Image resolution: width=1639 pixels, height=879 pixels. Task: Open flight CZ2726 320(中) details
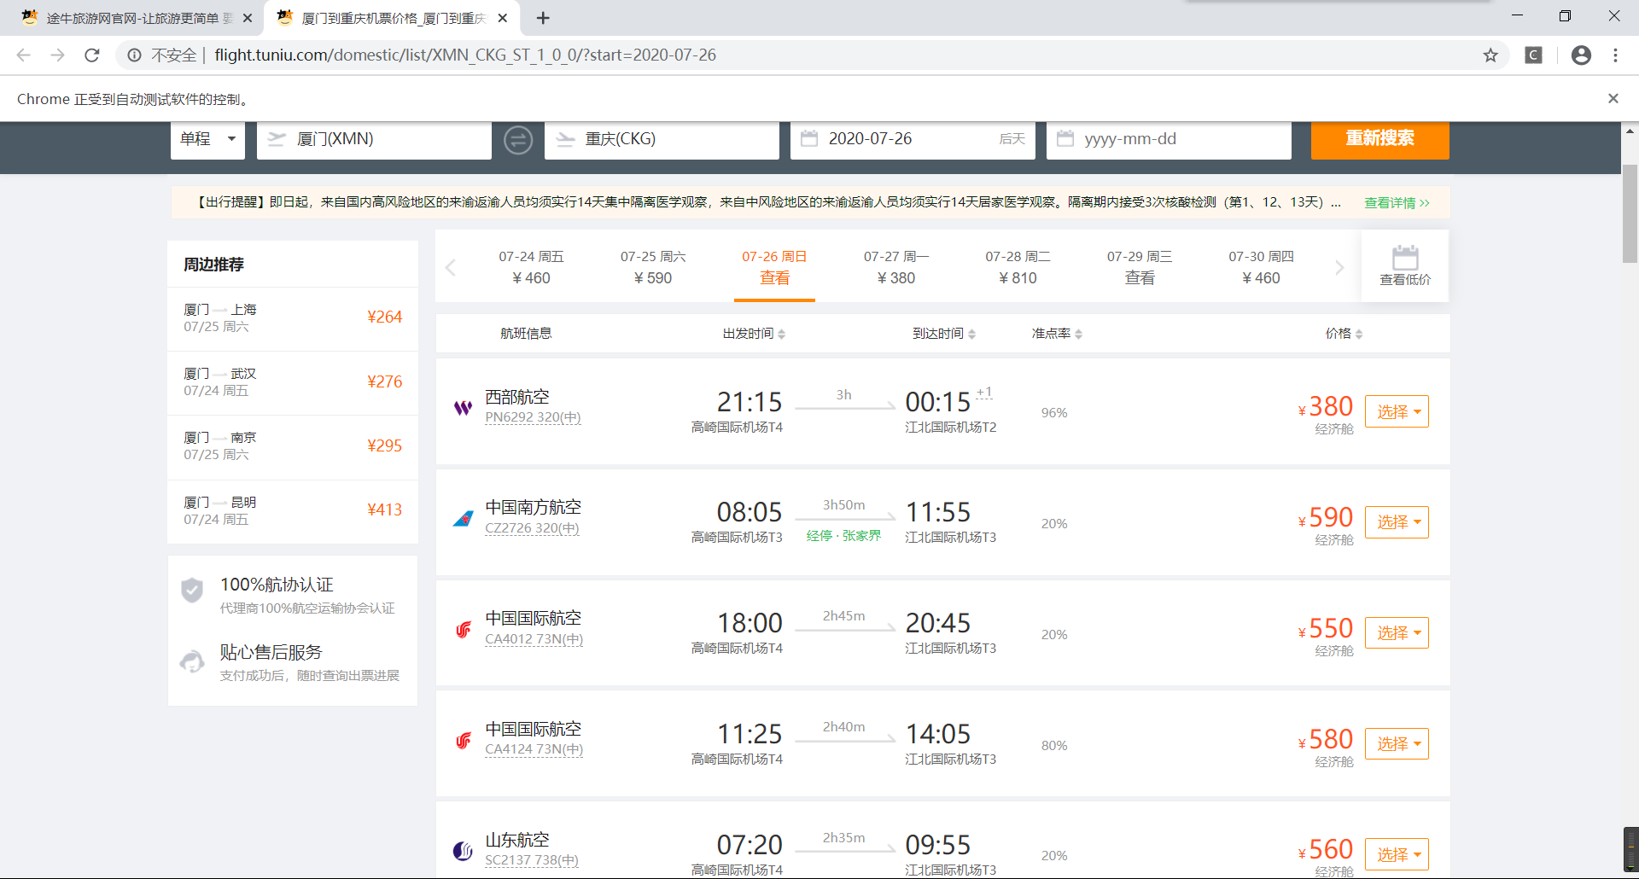tap(532, 528)
